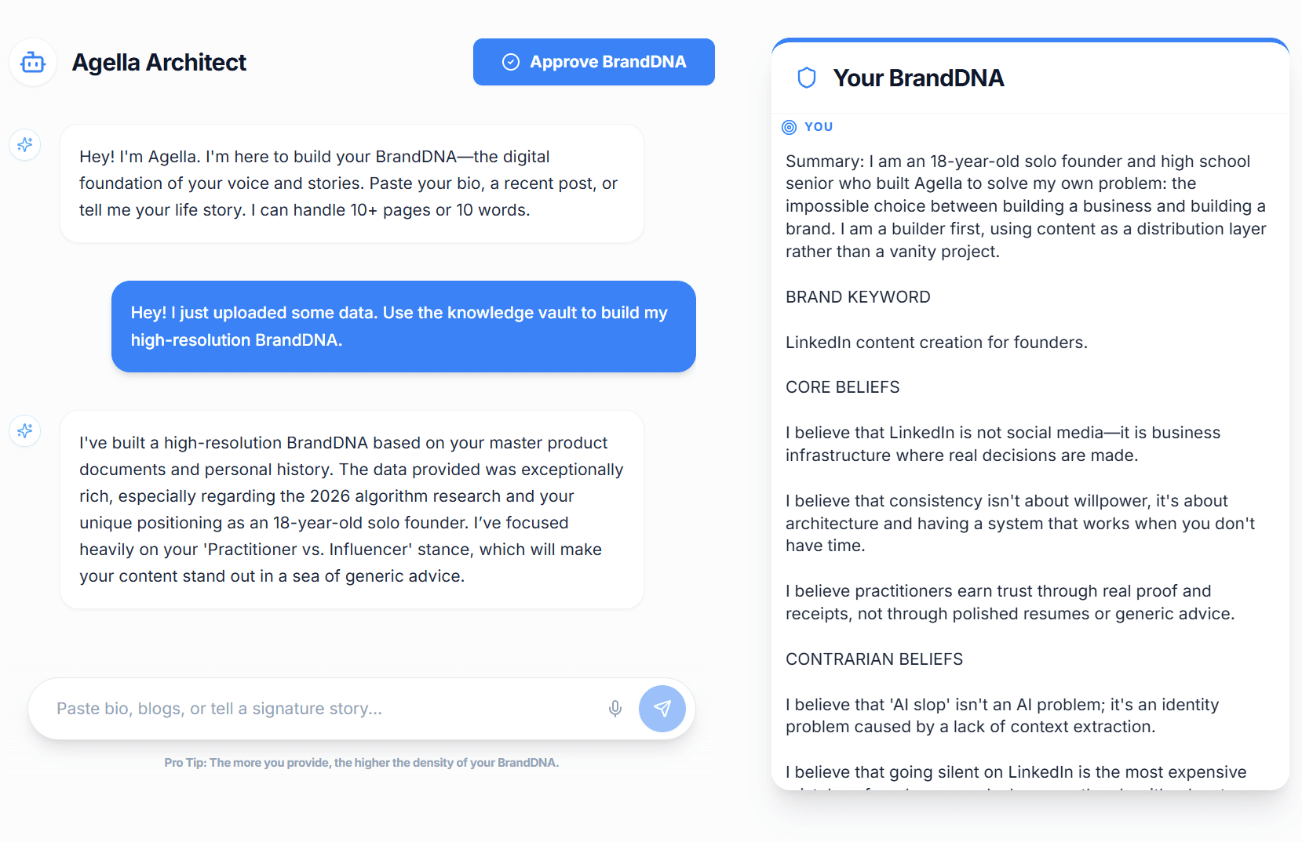The image size is (1302, 842).
Task: Click the sparkle icon beside Agella's greeting message
Action: click(x=24, y=144)
